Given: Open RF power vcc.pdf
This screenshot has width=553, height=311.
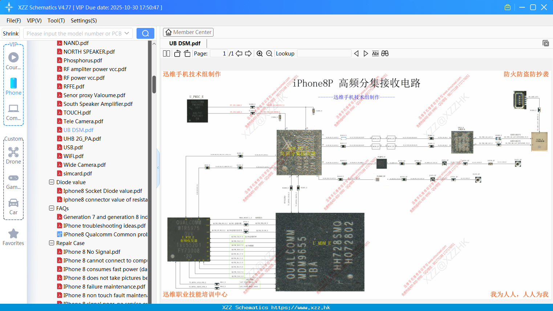Looking at the screenshot, I should [x=84, y=78].
